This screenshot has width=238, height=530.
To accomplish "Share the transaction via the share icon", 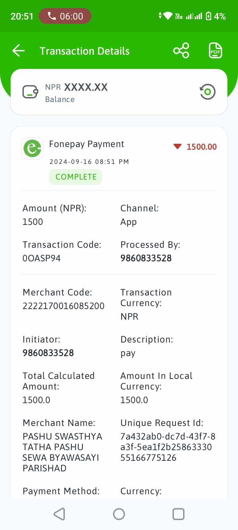I will point(181,51).
